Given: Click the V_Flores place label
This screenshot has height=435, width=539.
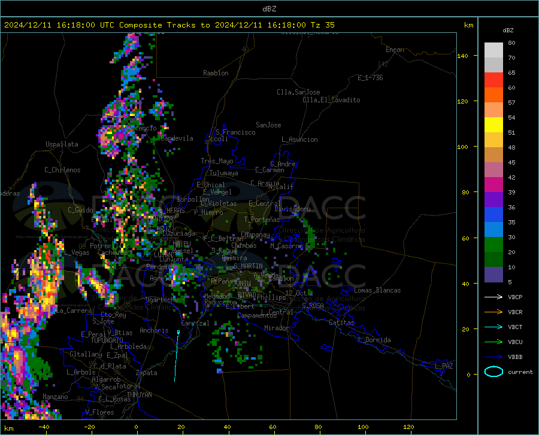Looking at the screenshot, I should coord(99,412).
